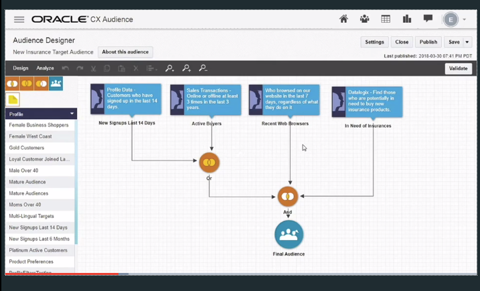Switch to the Analyze tab
Viewport: 480px width, 291px height.
(46, 68)
